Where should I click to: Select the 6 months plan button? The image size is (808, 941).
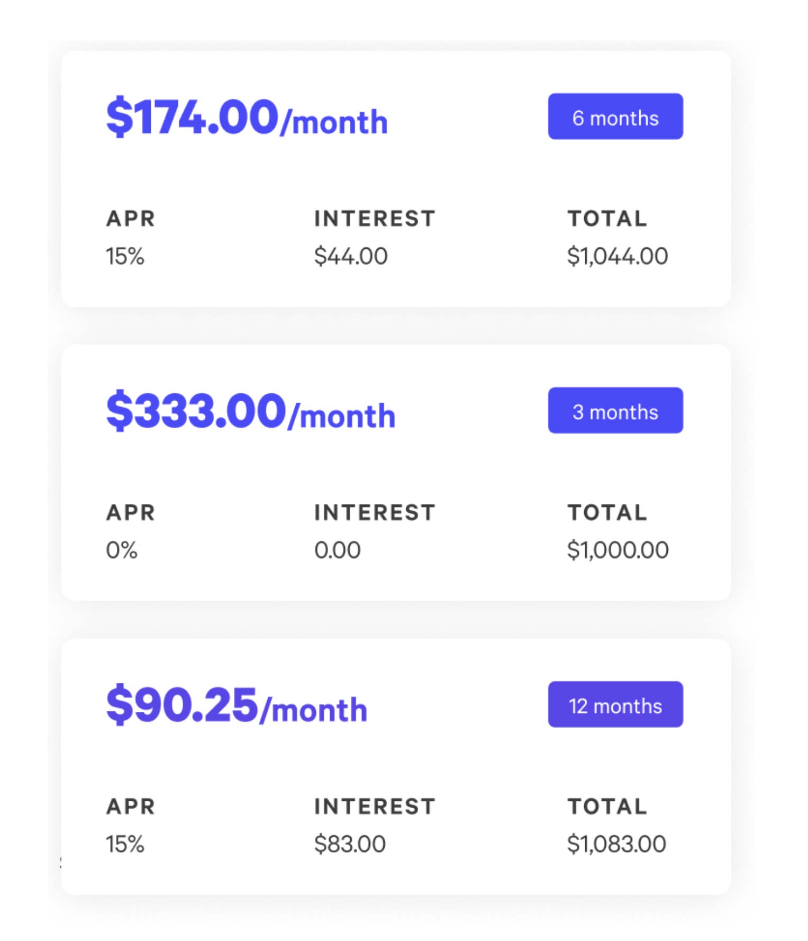(615, 117)
